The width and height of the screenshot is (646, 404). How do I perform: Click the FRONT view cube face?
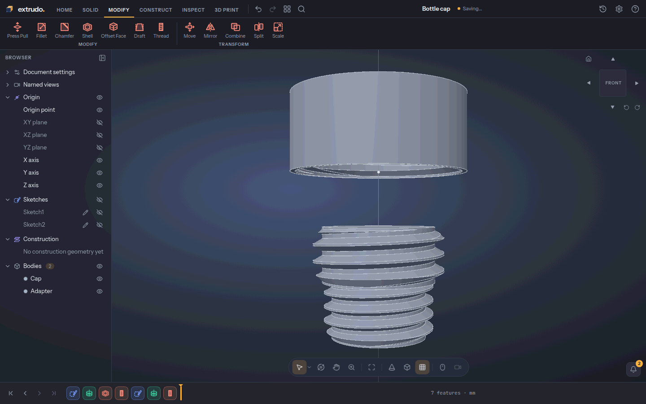coord(613,83)
